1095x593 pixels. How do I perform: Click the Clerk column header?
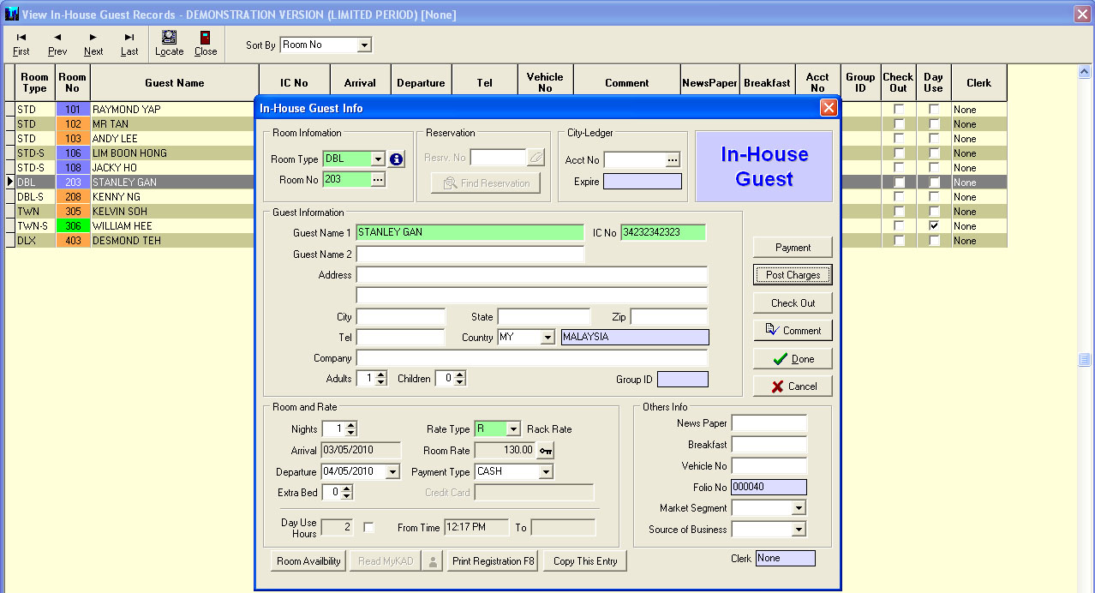pyautogui.click(x=978, y=83)
